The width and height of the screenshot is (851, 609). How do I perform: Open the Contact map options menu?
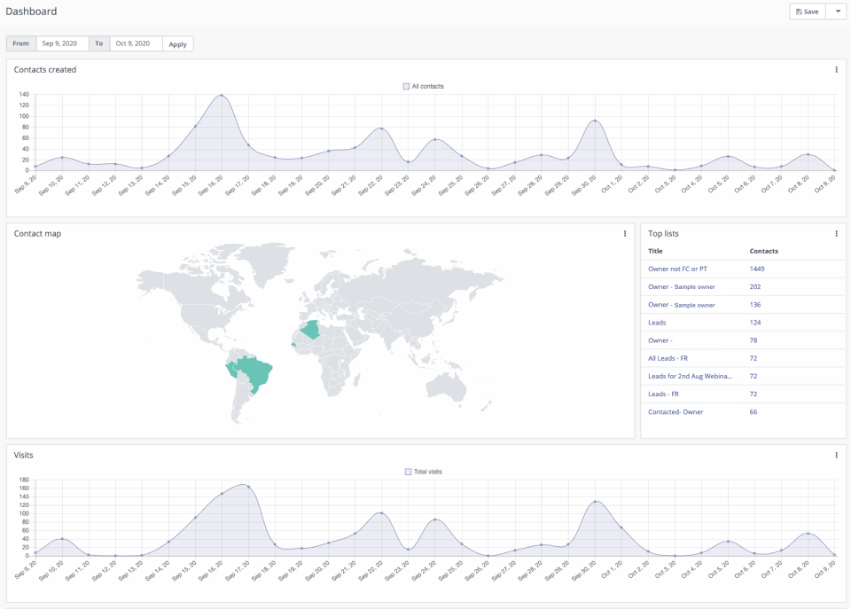point(626,233)
